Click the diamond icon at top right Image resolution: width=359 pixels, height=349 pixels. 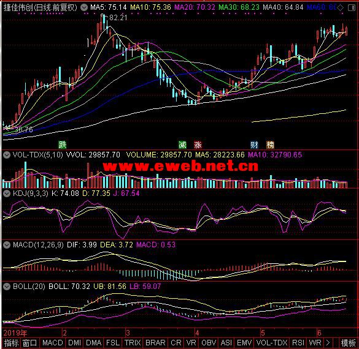coord(341,8)
